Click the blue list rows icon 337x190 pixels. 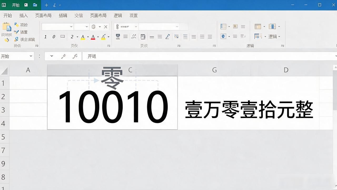(x=223, y=26)
